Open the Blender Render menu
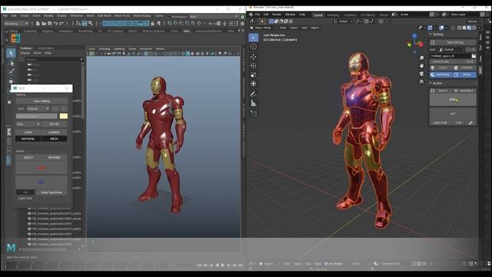The image size is (492, 277). coord(277,15)
